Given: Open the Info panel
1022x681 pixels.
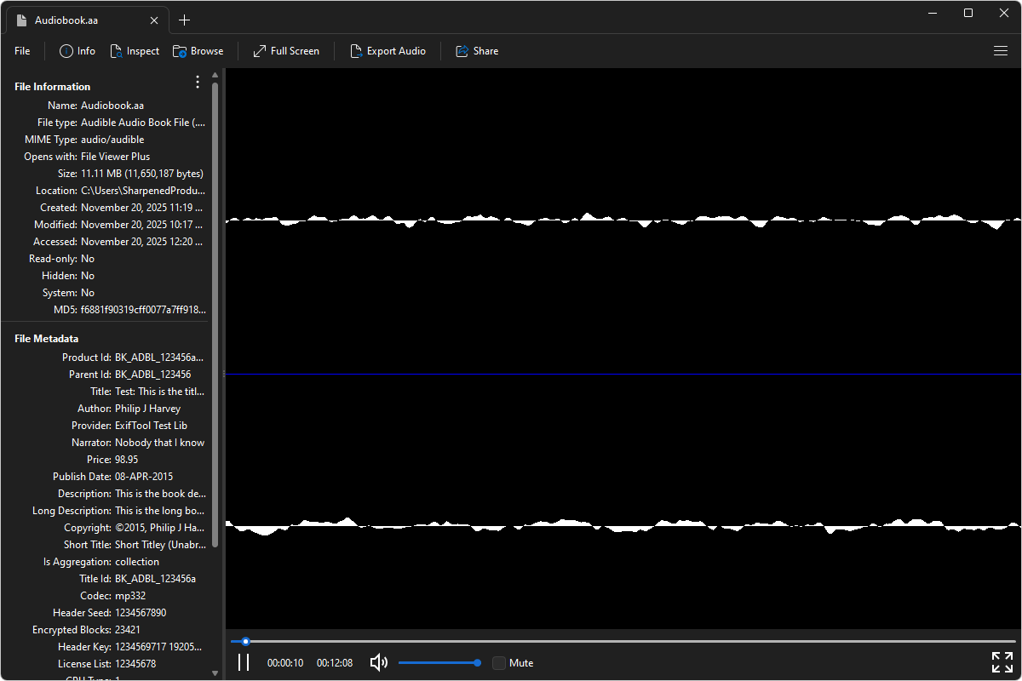Looking at the screenshot, I should point(77,51).
